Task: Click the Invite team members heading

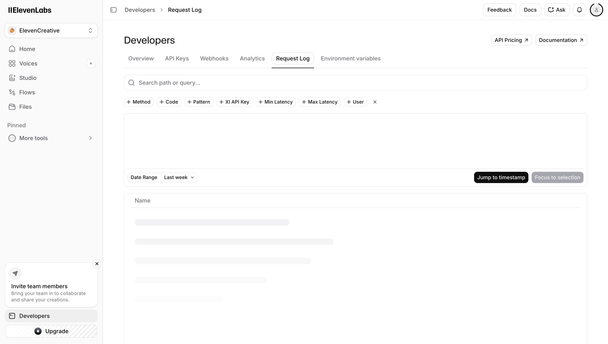Action: (39, 286)
